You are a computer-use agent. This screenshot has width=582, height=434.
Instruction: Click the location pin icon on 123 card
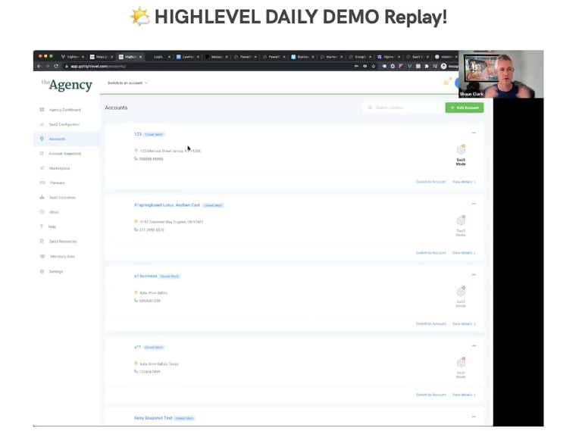[136, 151]
